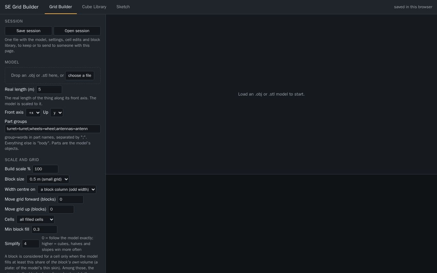Edit the Real length (m) field
Viewport: 437px width, 273px height.
click(49, 89)
